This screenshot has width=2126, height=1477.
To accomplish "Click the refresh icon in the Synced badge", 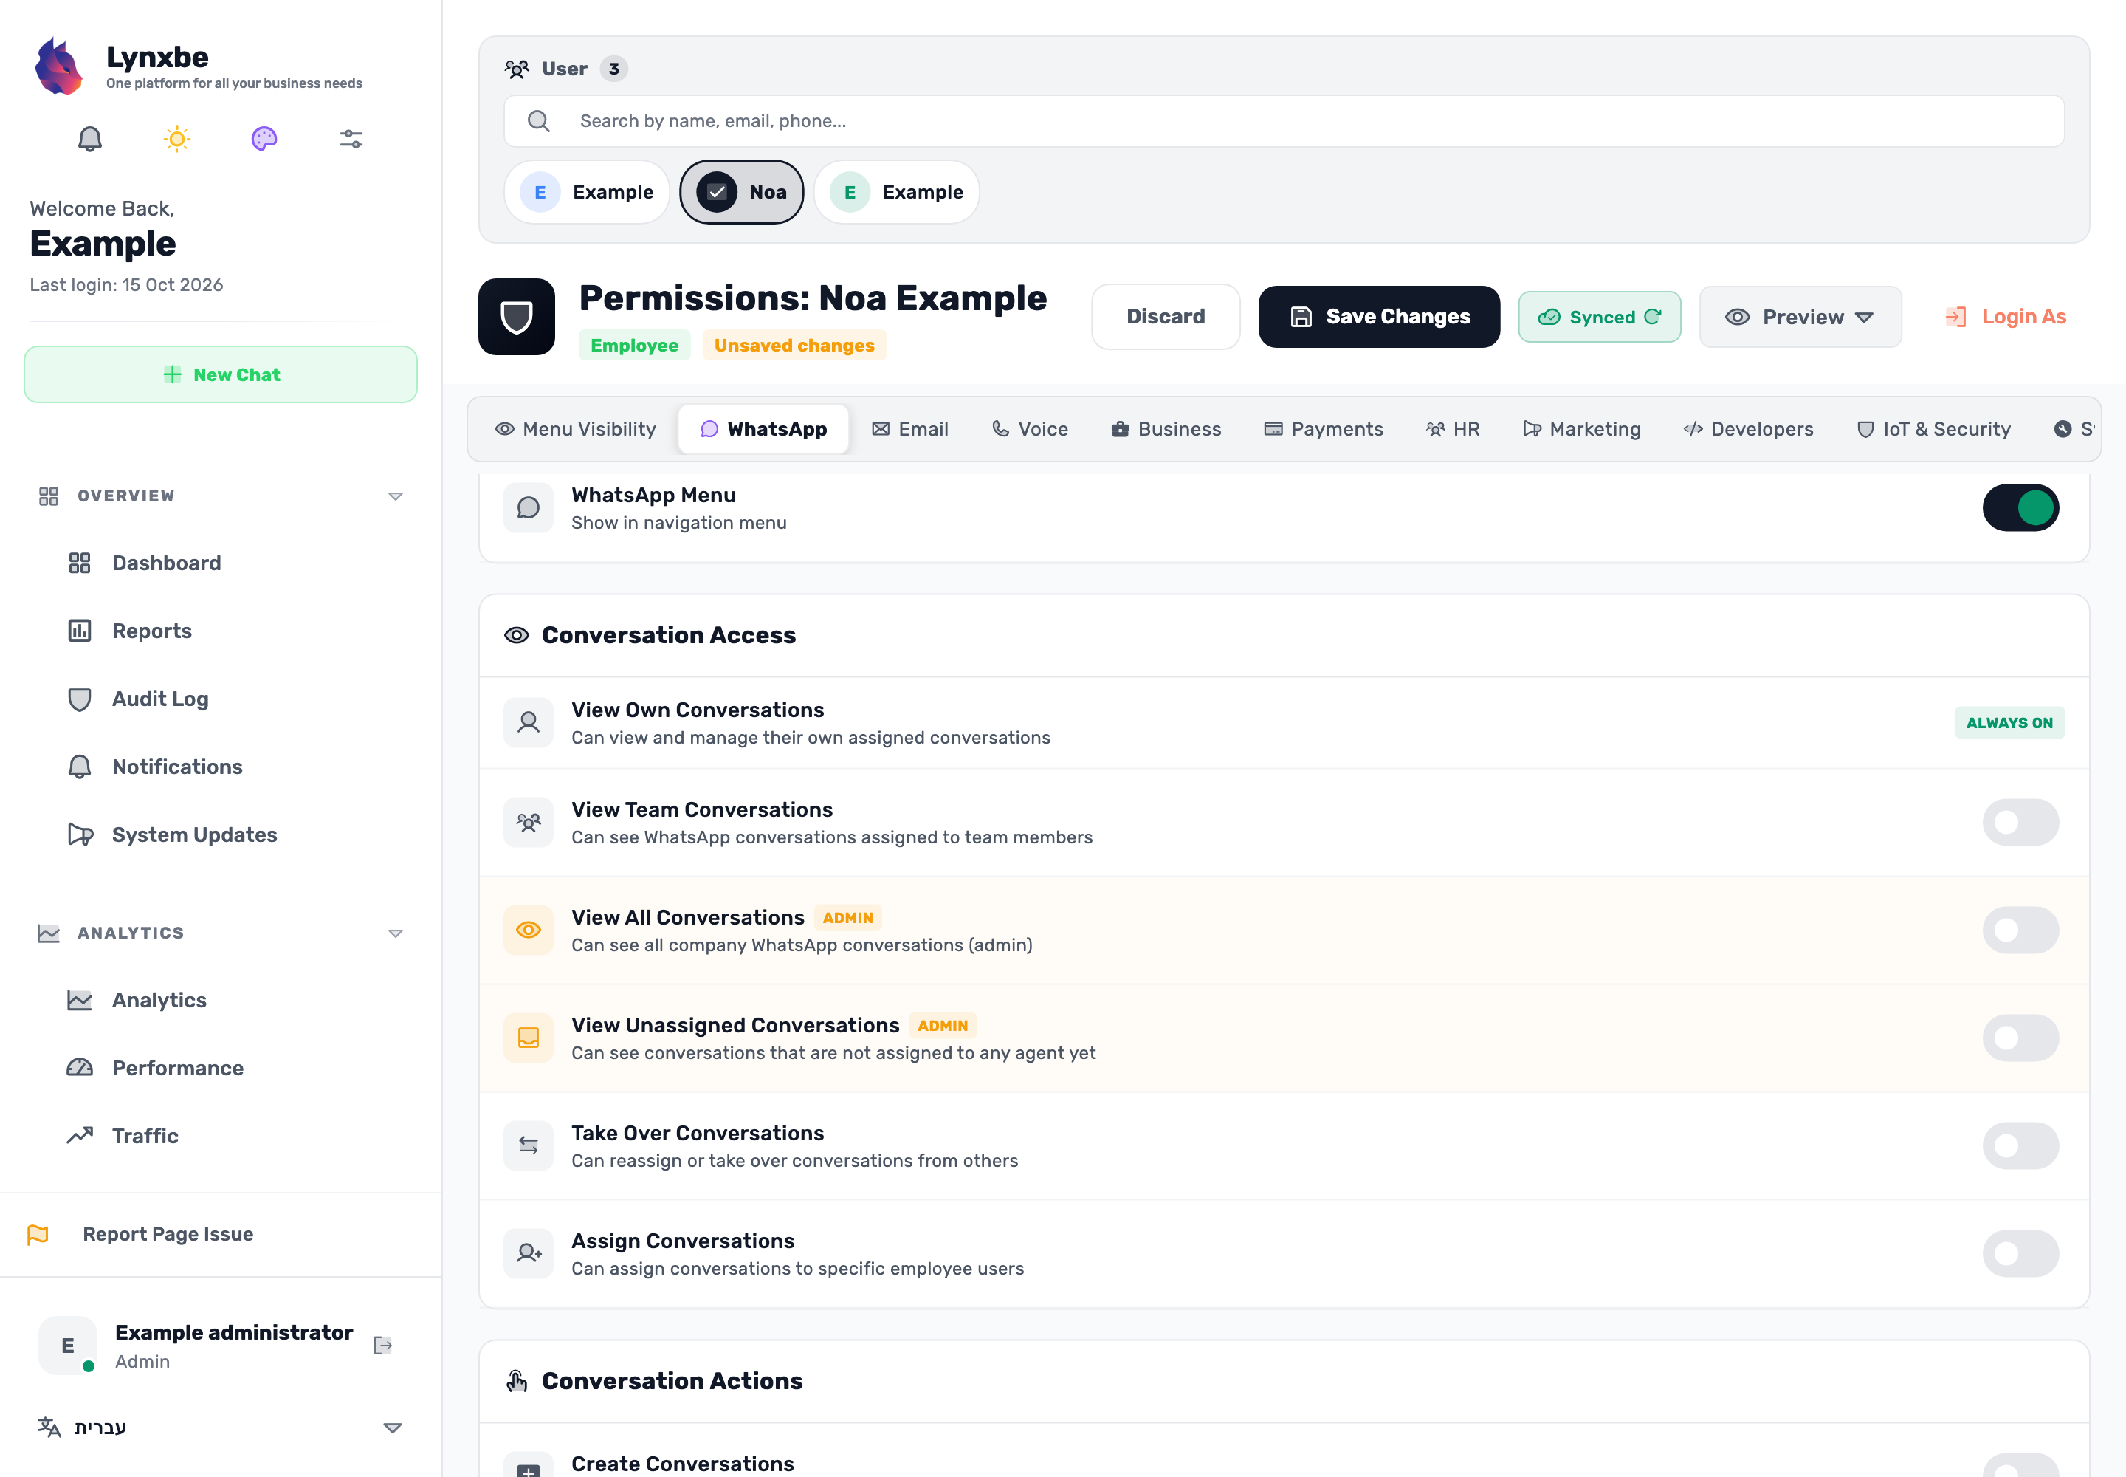I will pos(1652,317).
